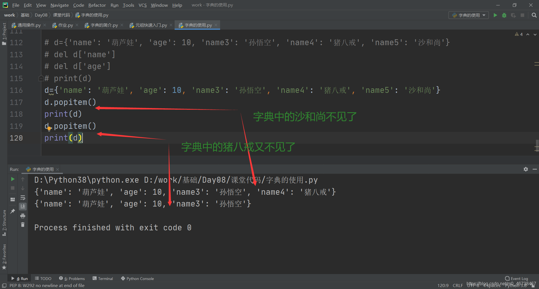Click the top toolbar stop button
The image size is (539, 289).
[522, 15]
